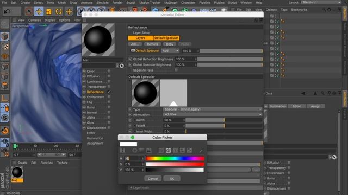Click the H value input field
Screen dimensions: 348x195
pyautogui.click(x=133, y=159)
